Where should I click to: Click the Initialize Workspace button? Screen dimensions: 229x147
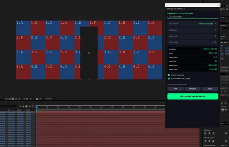click(193, 96)
